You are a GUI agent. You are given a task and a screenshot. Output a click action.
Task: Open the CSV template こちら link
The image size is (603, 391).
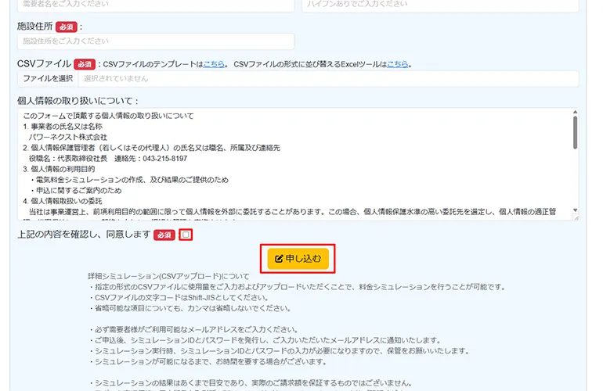214,64
